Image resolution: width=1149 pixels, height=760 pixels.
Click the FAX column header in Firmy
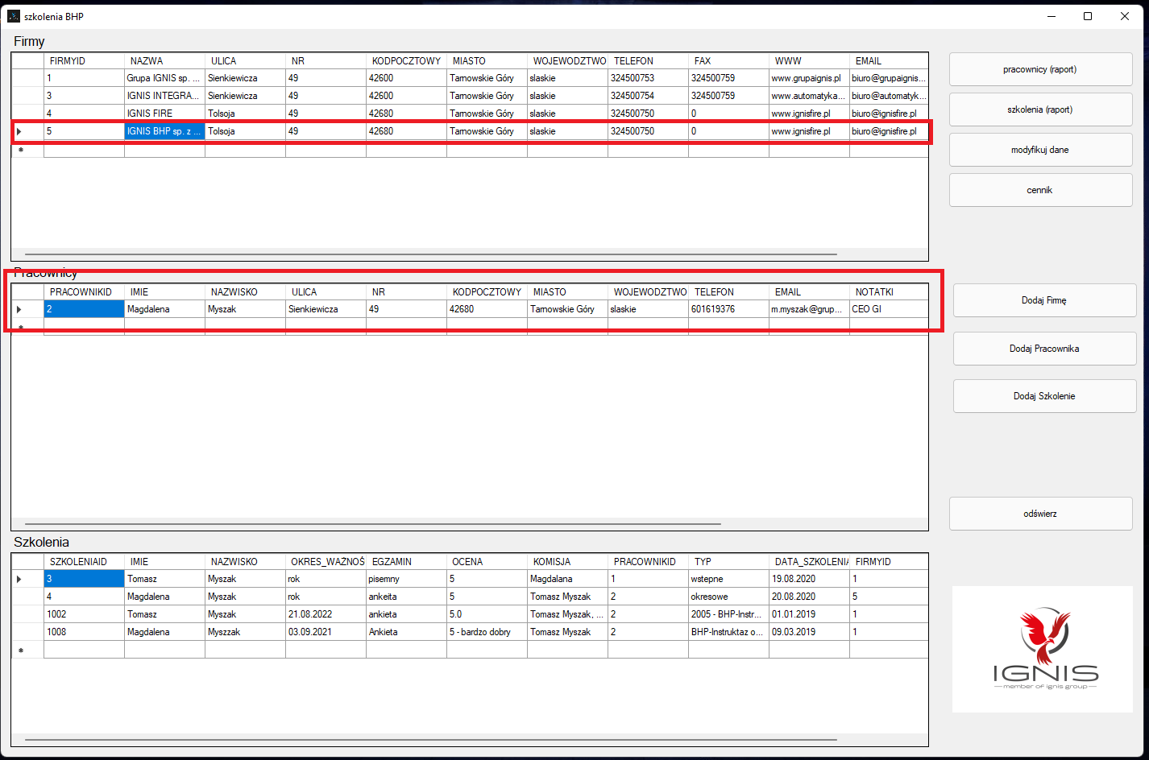728,61
